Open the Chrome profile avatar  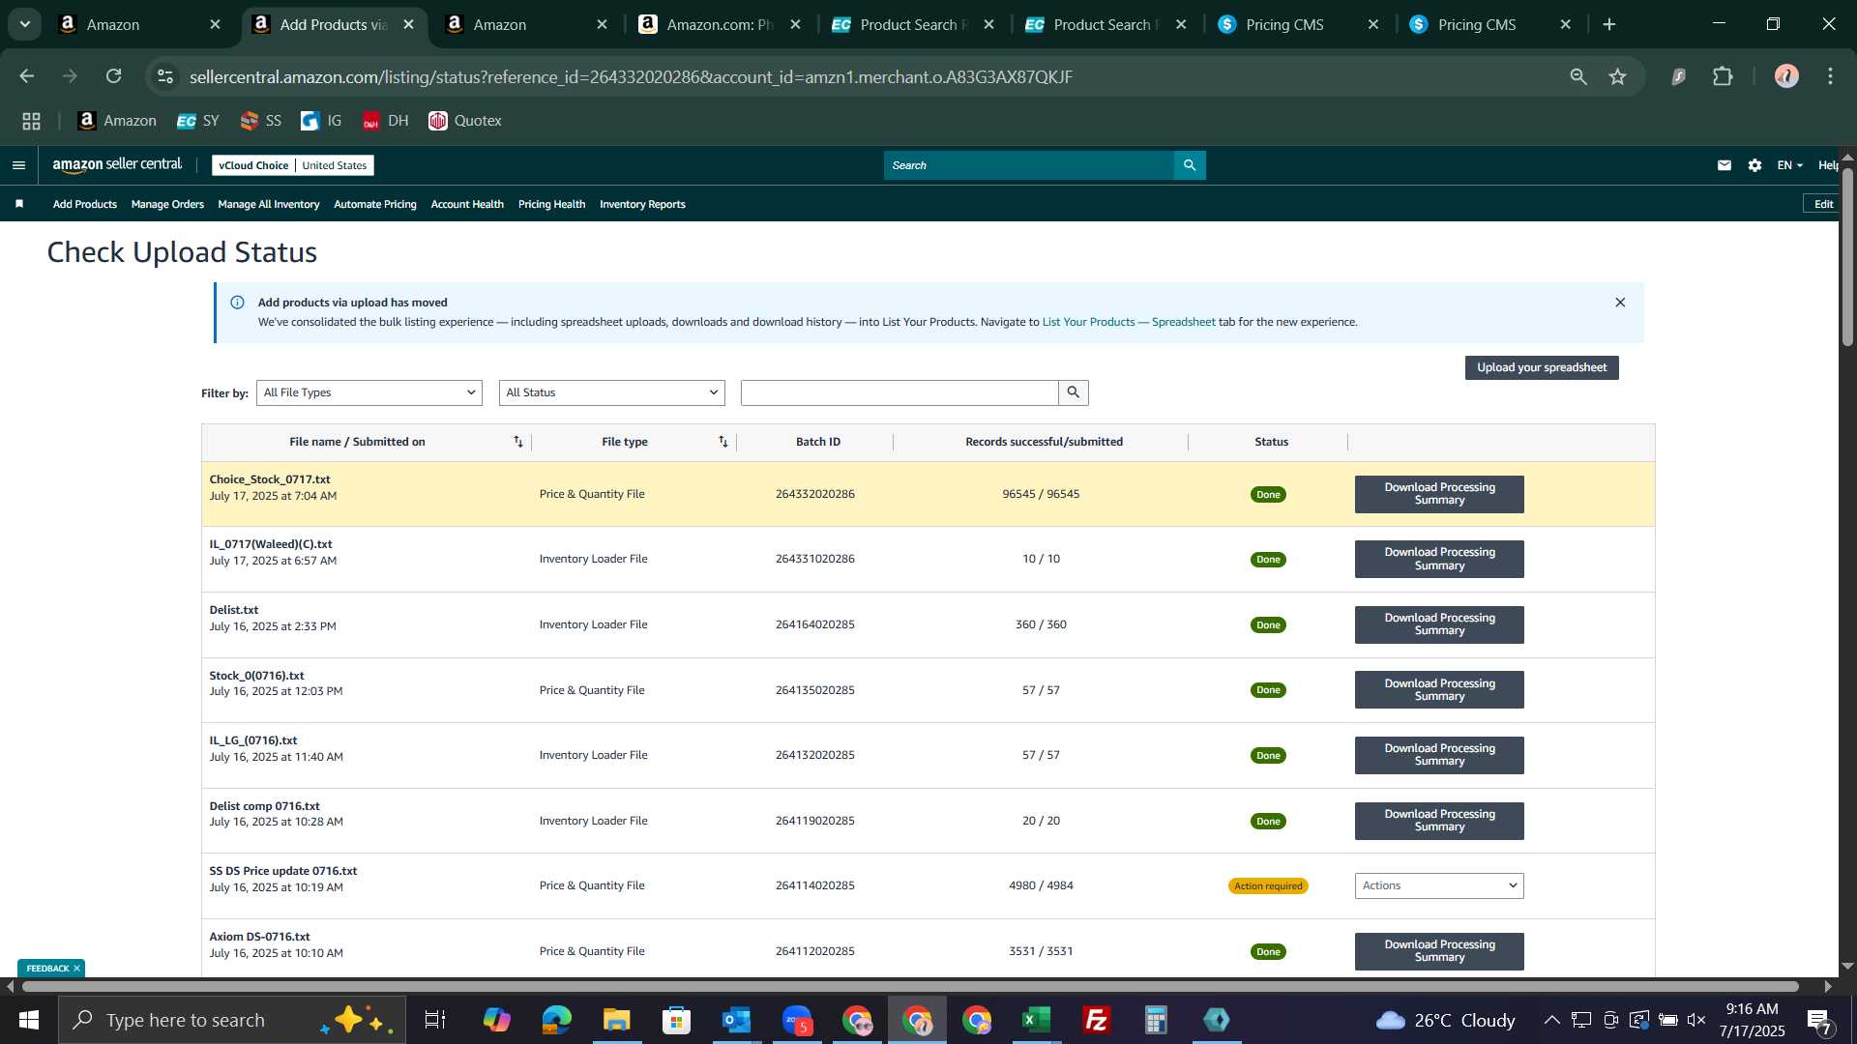tap(1786, 76)
